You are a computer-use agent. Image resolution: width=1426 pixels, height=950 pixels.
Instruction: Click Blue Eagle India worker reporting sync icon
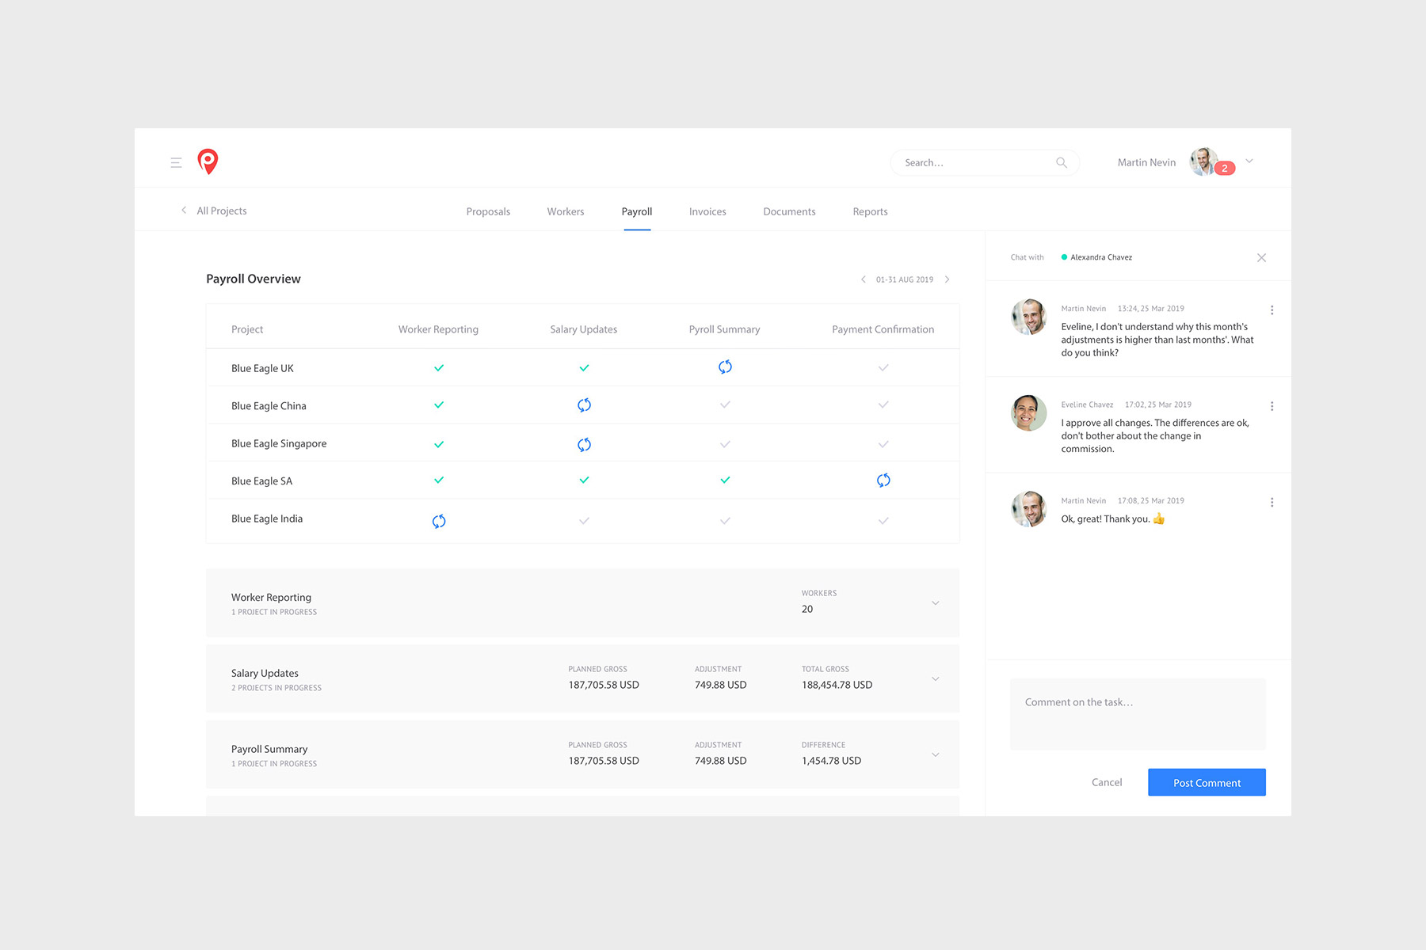(439, 521)
